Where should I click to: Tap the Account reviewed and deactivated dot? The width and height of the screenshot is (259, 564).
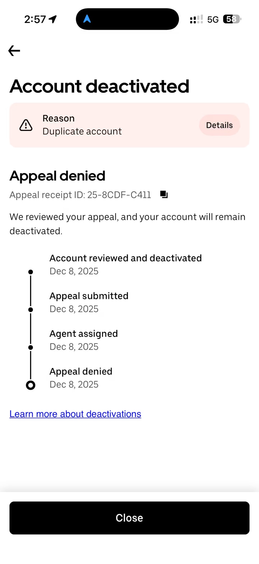(31, 272)
